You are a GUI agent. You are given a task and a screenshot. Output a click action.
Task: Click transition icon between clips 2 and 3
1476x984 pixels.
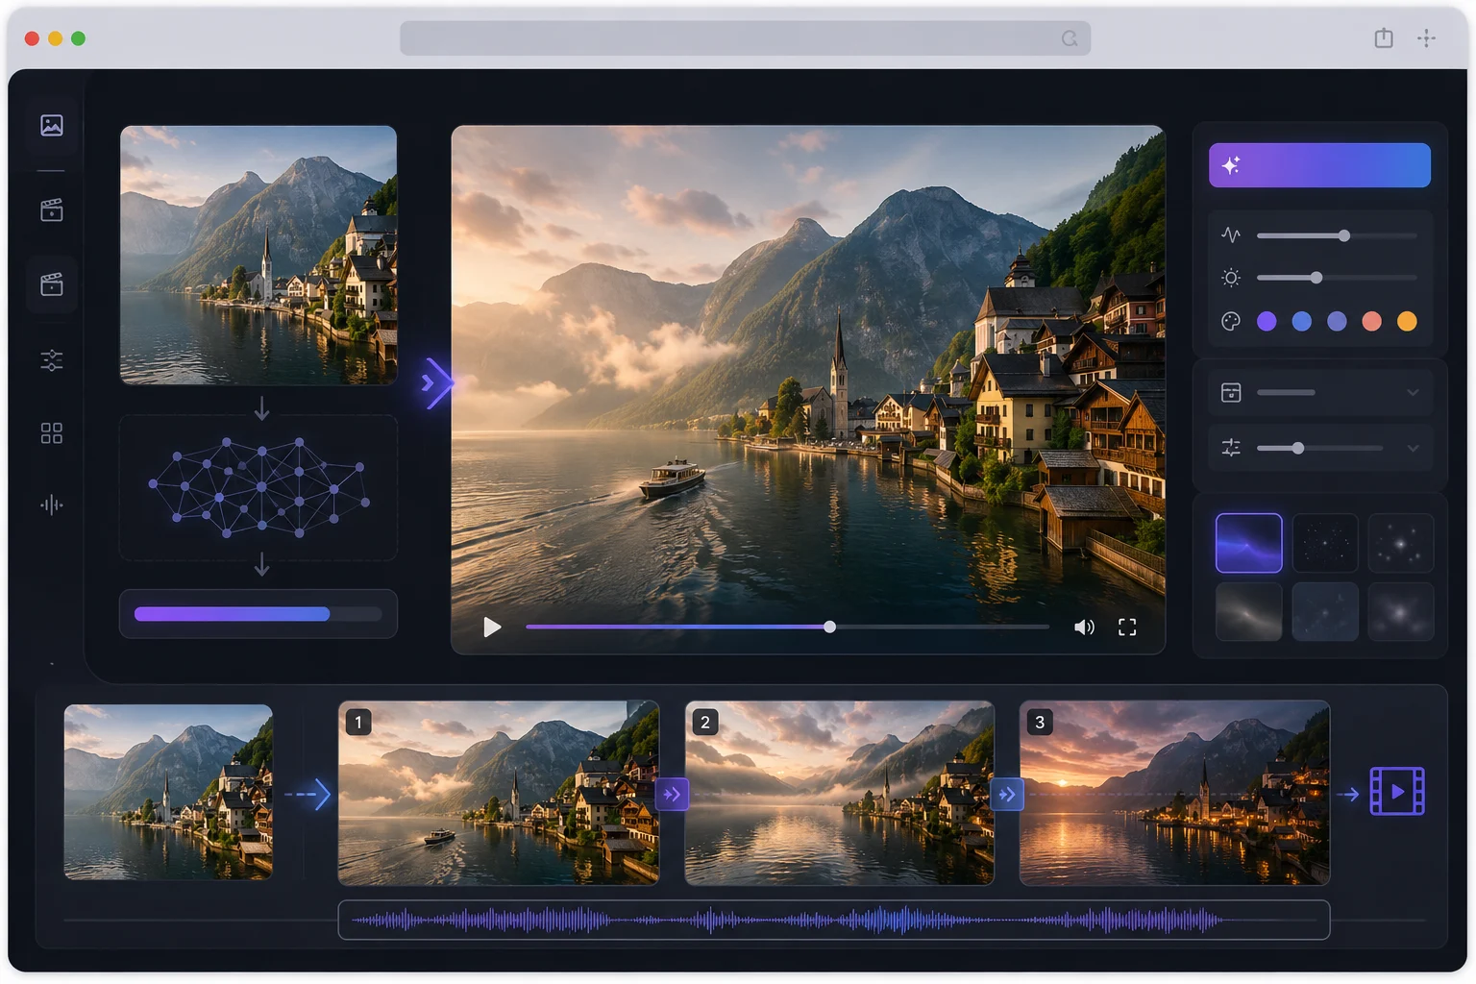pos(1007,794)
